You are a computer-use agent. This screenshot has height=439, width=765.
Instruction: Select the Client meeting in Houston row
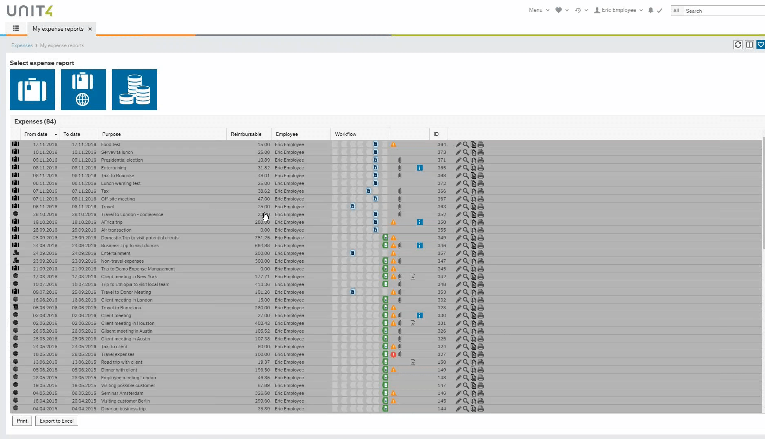tap(386, 323)
